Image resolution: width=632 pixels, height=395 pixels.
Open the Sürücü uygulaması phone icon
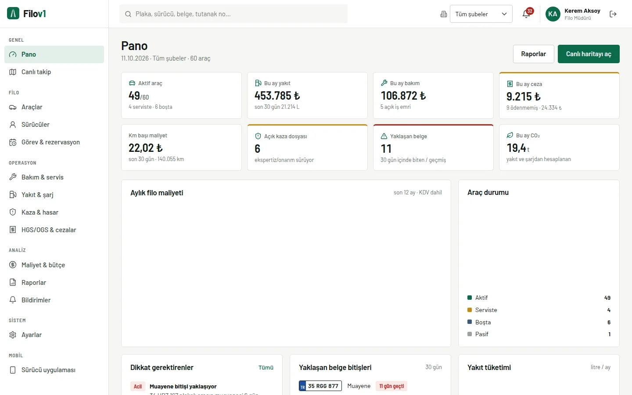pos(13,370)
